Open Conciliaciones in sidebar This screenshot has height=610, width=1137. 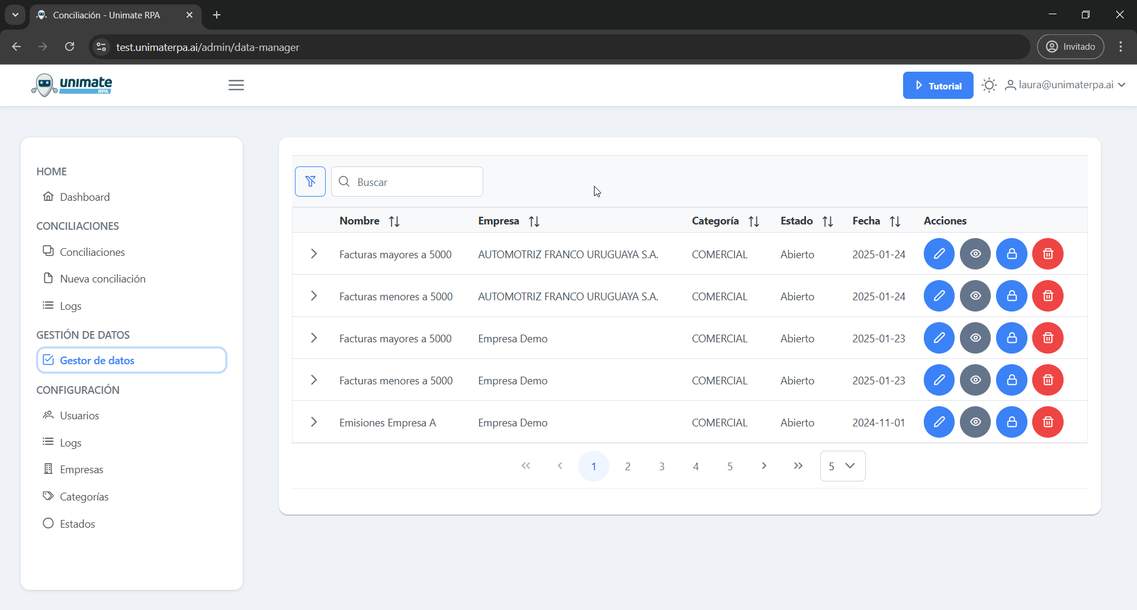pos(84,252)
